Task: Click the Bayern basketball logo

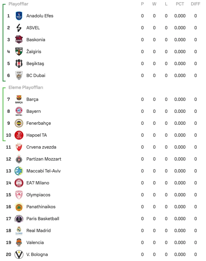Action: 19,111
